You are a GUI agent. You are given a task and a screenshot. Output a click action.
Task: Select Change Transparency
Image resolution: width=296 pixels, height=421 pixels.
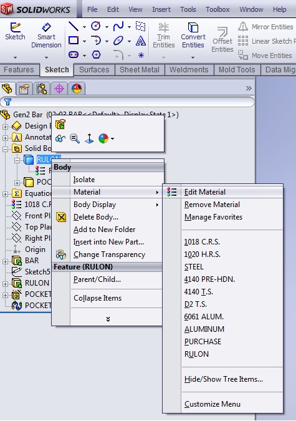click(x=108, y=254)
